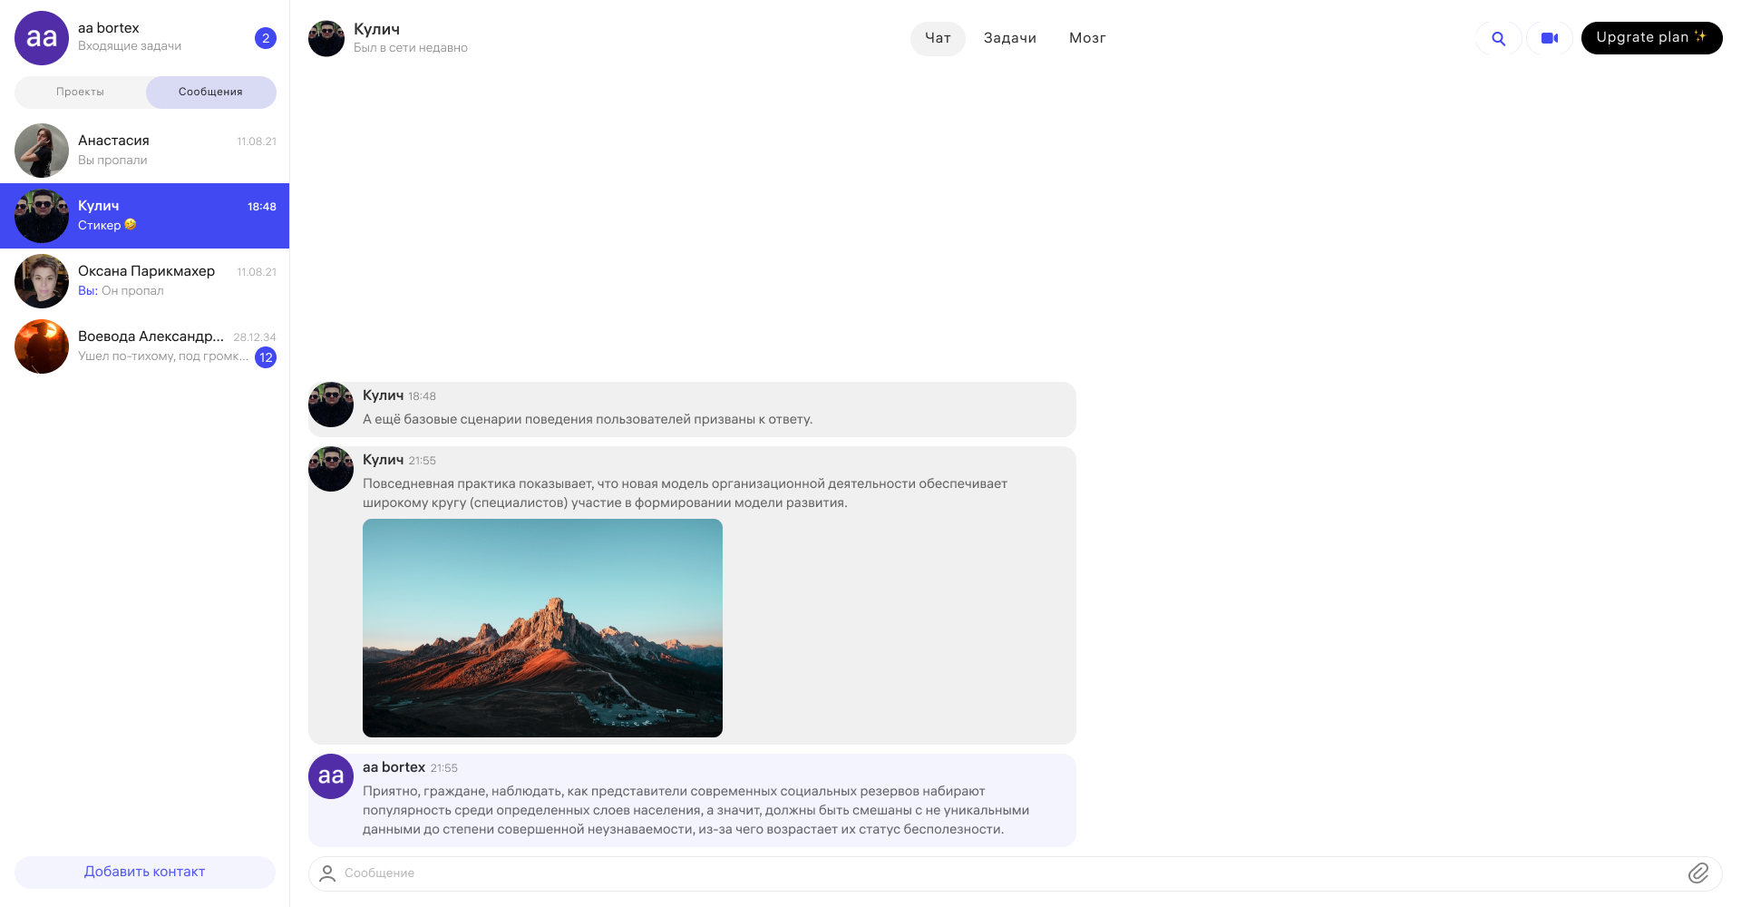Image resolution: width=1741 pixels, height=907 pixels.
Task: Click Кулич's avatar in chat header
Action: tap(326, 38)
